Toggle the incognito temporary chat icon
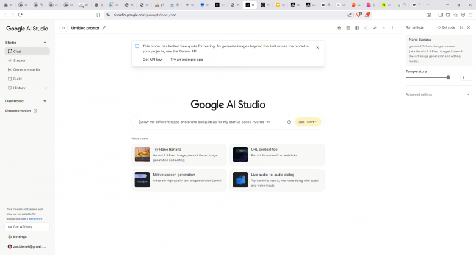This screenshot has height=255, width=476. coord(339,28)
